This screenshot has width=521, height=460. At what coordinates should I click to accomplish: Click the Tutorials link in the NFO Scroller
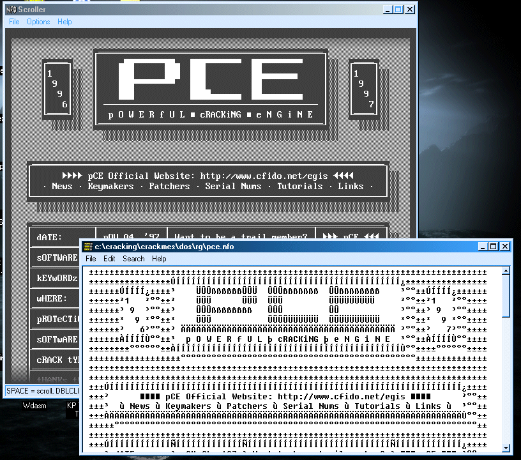click(300, 187)
